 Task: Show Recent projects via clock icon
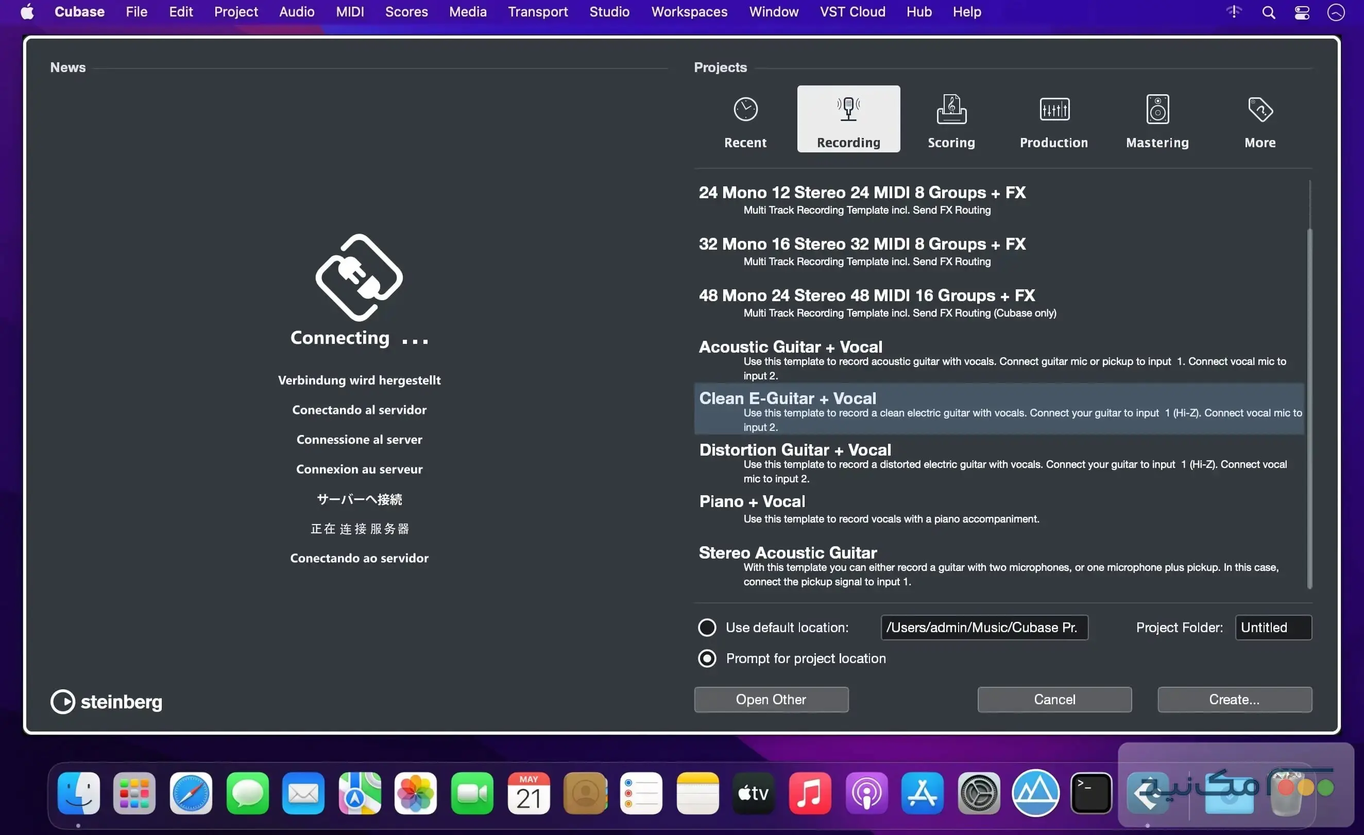(x=744, y=109)
